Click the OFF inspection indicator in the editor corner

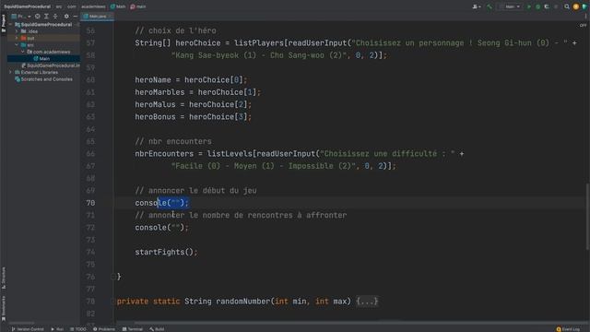coord(583,25)
